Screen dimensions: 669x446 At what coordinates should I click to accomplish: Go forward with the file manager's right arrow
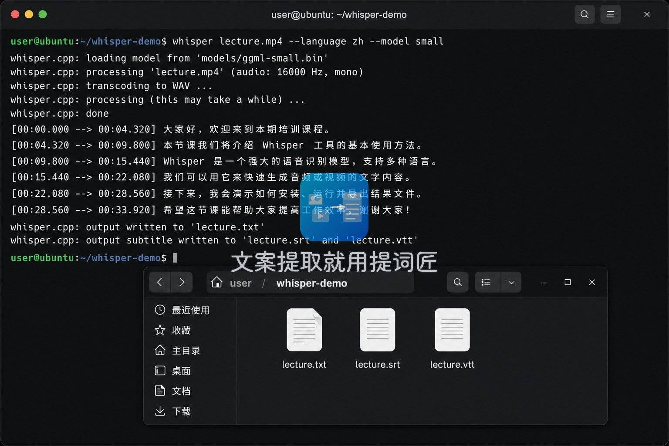(182, 282)
